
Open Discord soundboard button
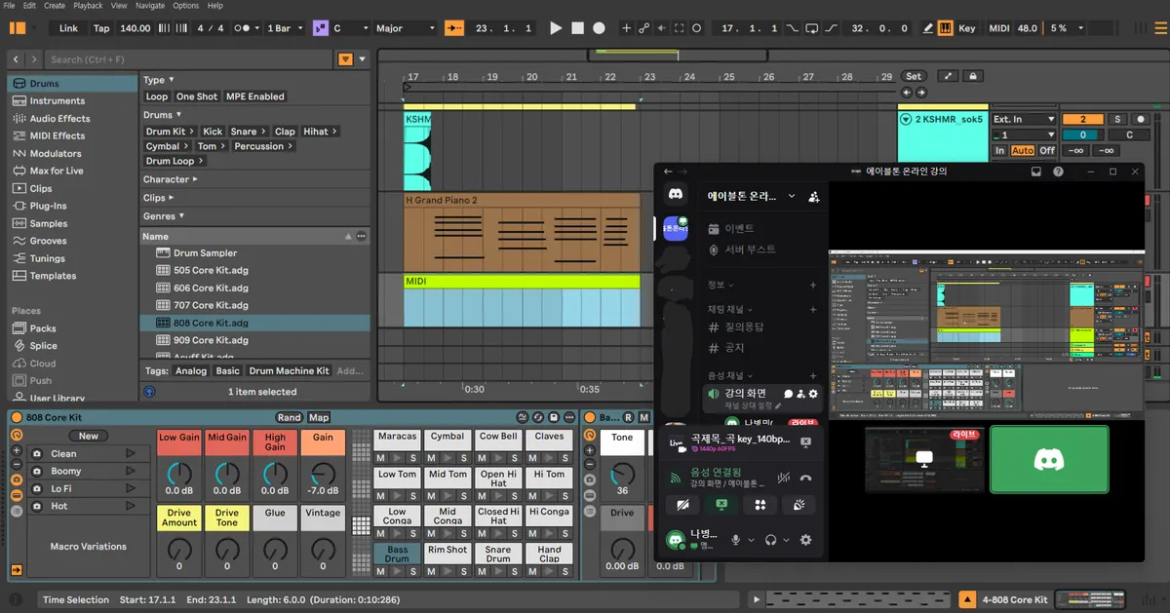pos(799,505)
